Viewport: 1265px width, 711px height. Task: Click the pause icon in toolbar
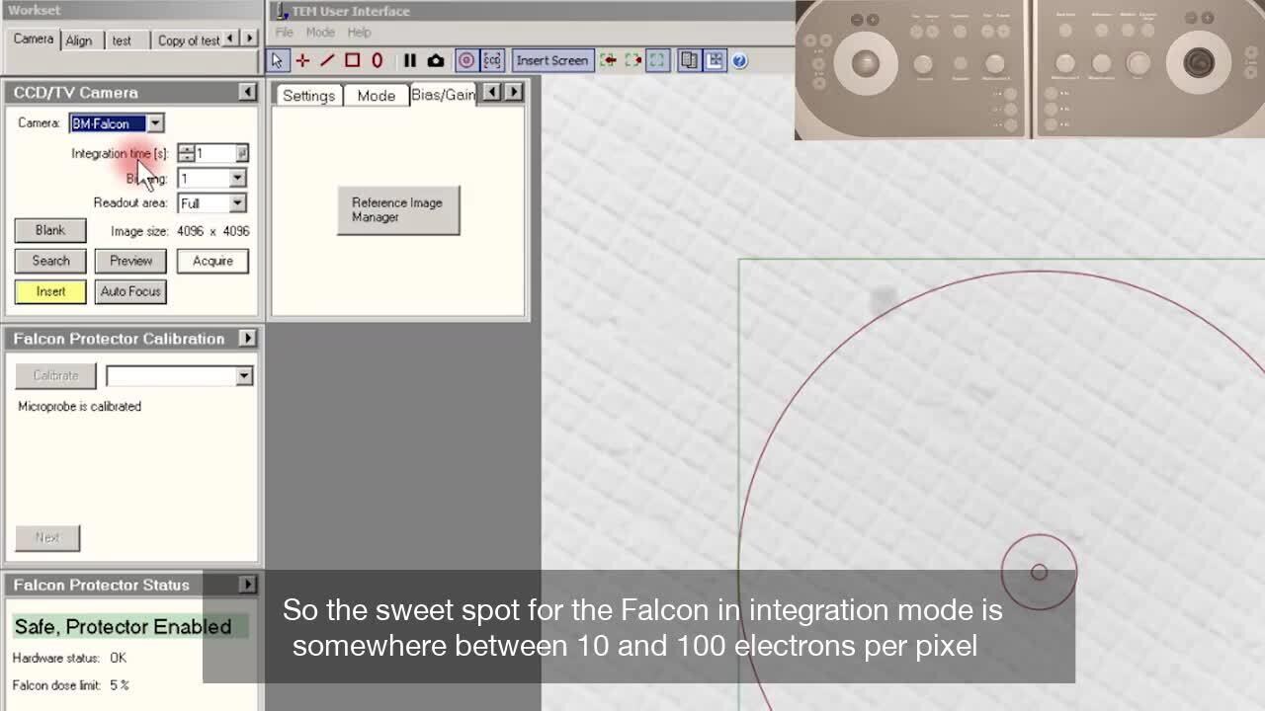(x=409, y=60)
